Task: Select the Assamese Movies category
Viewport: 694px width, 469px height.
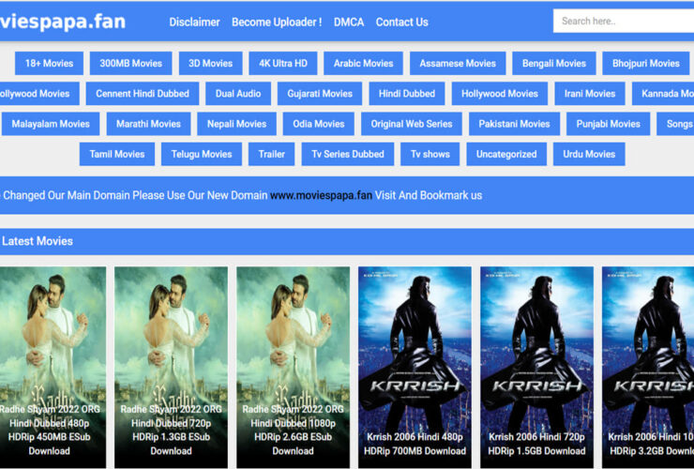Action: click(458, 64)
